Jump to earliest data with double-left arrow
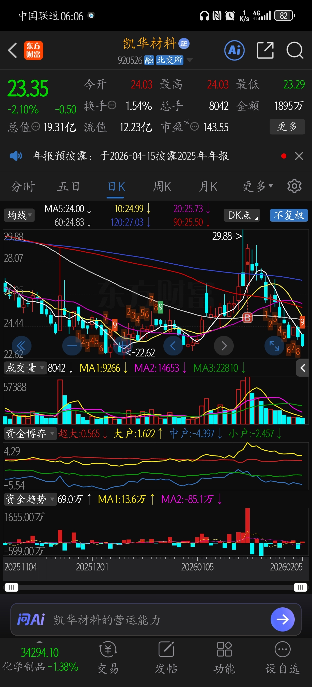 (21, 346)
